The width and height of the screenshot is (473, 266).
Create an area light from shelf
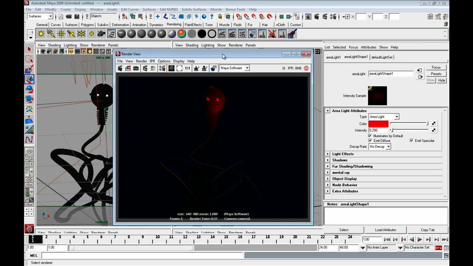(x=81, y=34)
